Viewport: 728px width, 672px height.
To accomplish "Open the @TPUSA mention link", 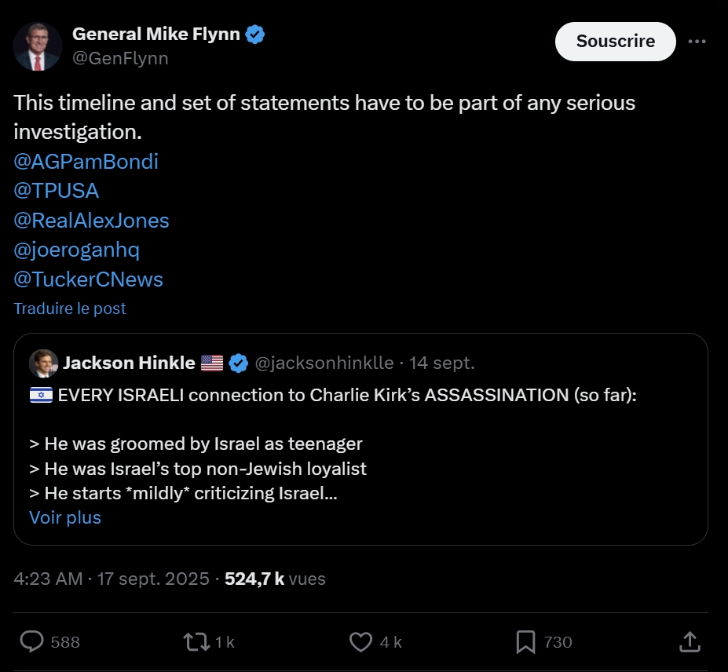I will point(57,191).
